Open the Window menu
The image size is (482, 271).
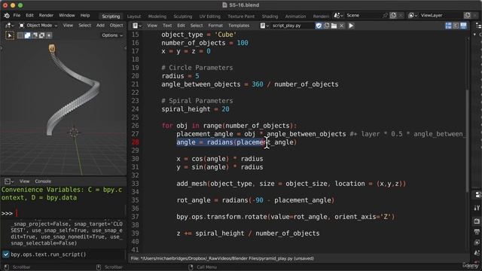(x=67, y=15)
